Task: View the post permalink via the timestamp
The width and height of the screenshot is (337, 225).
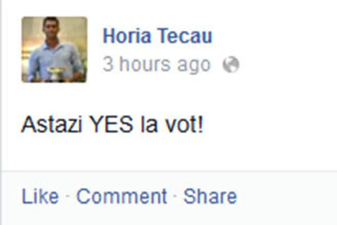Action: click(x=157, y=64)
